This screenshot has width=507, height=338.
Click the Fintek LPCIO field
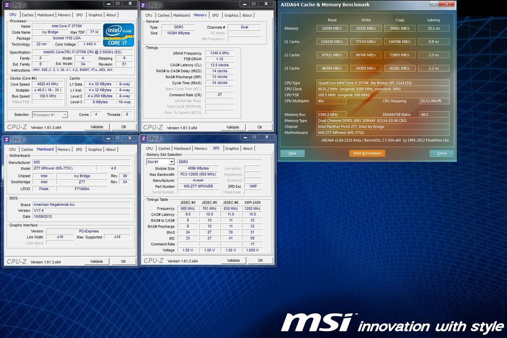pos(44,189)
